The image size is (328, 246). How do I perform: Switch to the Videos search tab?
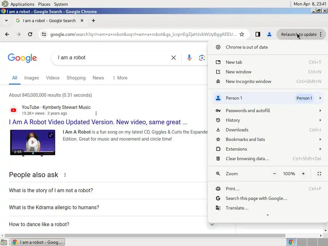pos(53,78)
